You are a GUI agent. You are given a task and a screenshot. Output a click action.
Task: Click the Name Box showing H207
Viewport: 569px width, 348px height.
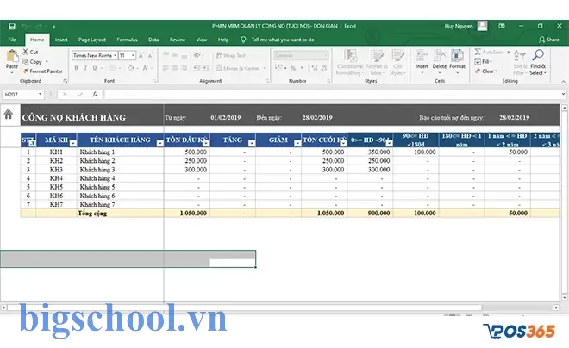point(22,94)
